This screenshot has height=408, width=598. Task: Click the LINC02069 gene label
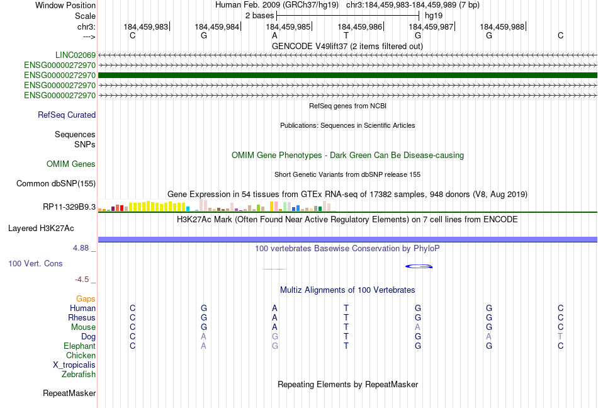[x=76, y=55]
